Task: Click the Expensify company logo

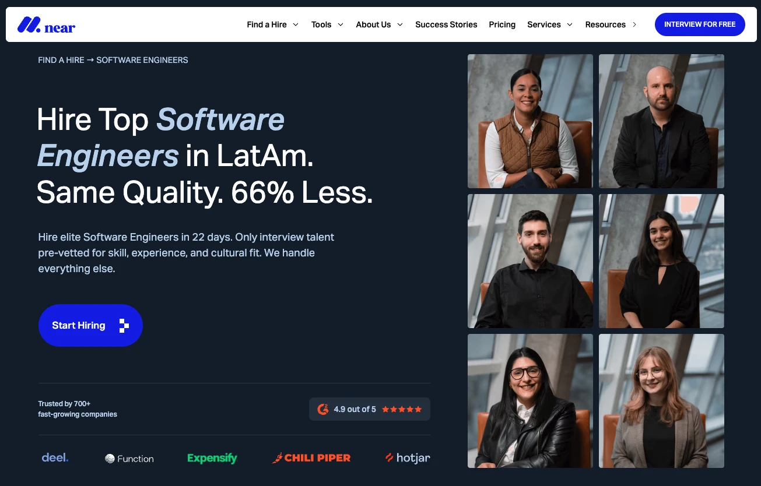Action: click(x=212, y=458)
